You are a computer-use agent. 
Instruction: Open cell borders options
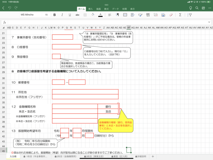(85, 15)
